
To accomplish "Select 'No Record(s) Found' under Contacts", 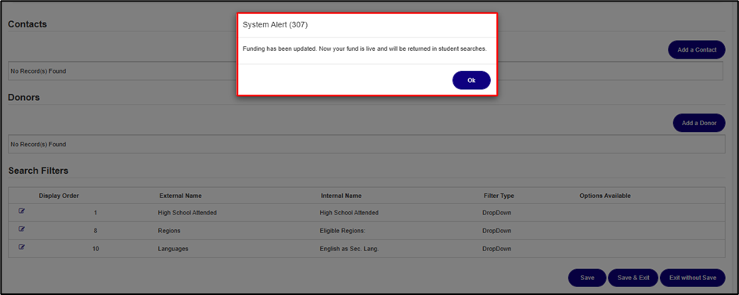I will point(38,72).
